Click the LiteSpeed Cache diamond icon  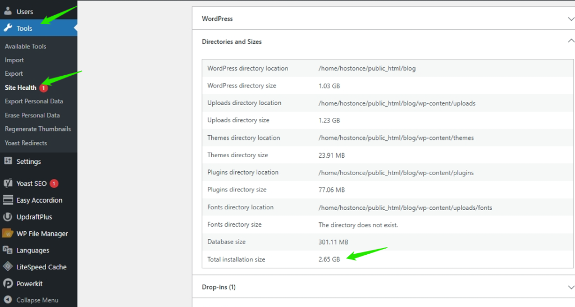[8, 267]
